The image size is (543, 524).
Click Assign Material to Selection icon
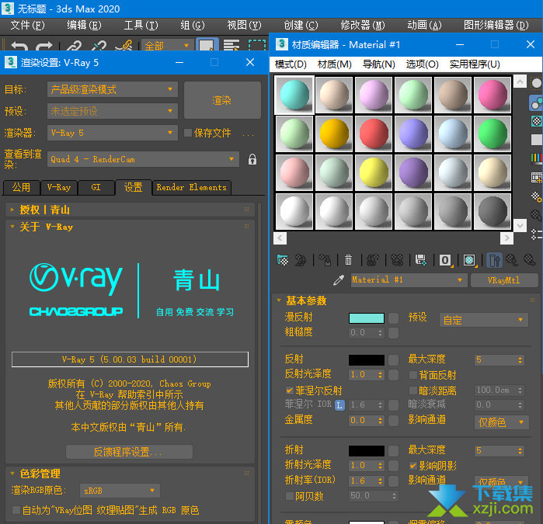(325, 259)
